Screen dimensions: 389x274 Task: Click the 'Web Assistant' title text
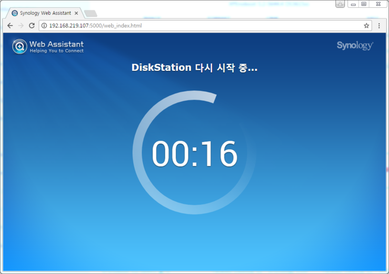(57, 44)
